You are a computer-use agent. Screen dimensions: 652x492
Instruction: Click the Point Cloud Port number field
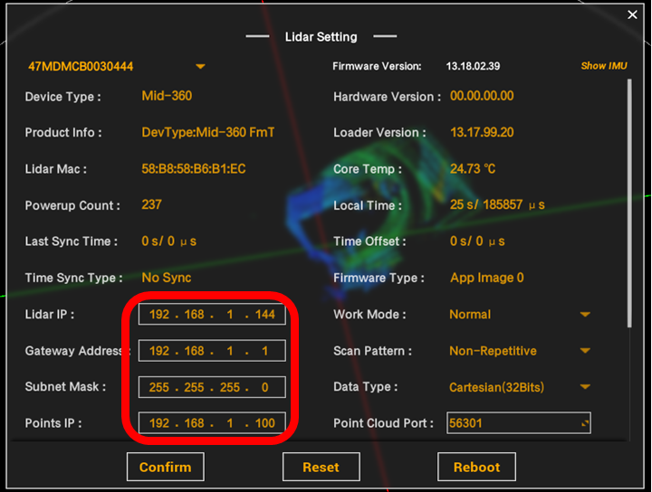512,423
